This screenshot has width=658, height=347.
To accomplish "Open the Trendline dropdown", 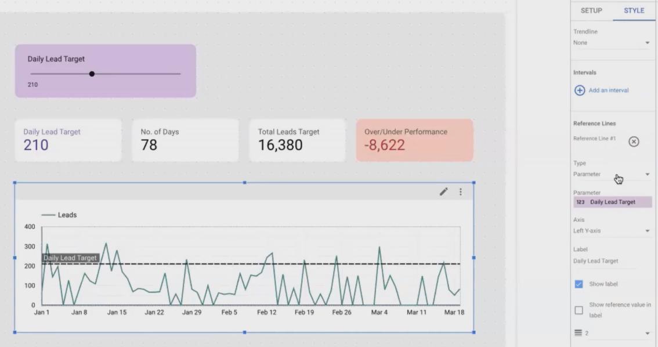I will (612, 42).
